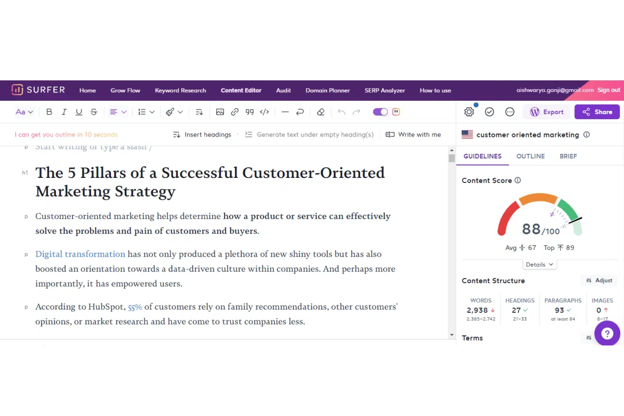Clear formatting with the eraser icon
Screen dimensions: 624x416
click(x=320, y=112)
